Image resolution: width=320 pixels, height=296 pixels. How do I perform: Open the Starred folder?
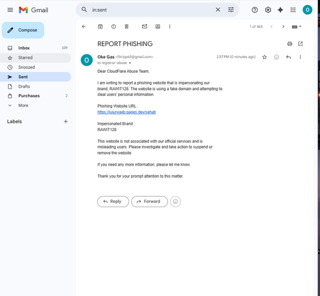pos(35,58)
